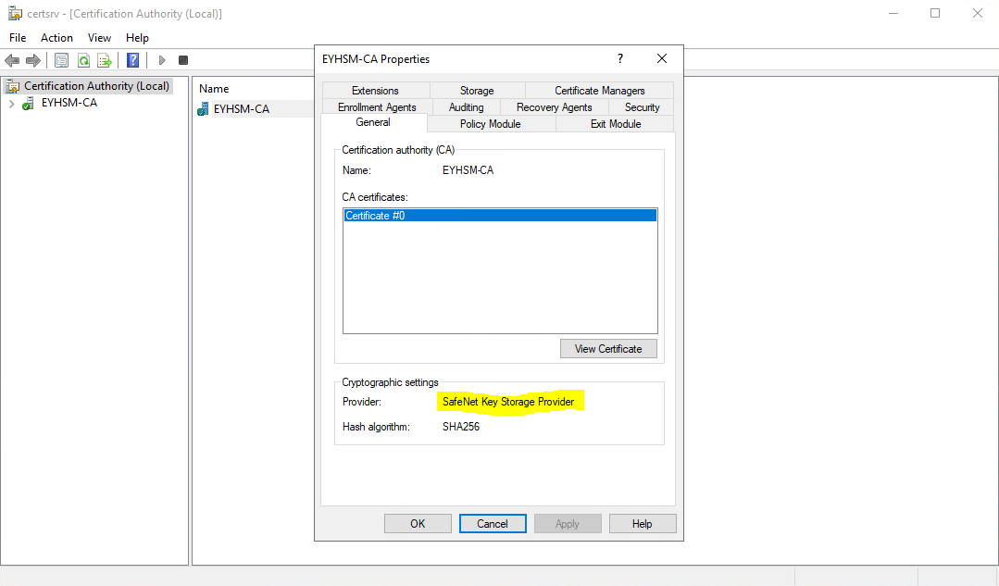Screen dimensions: 999x586
Task: Click the EYHSM-CA server icon in tree
Action: (x=28, y=103)
